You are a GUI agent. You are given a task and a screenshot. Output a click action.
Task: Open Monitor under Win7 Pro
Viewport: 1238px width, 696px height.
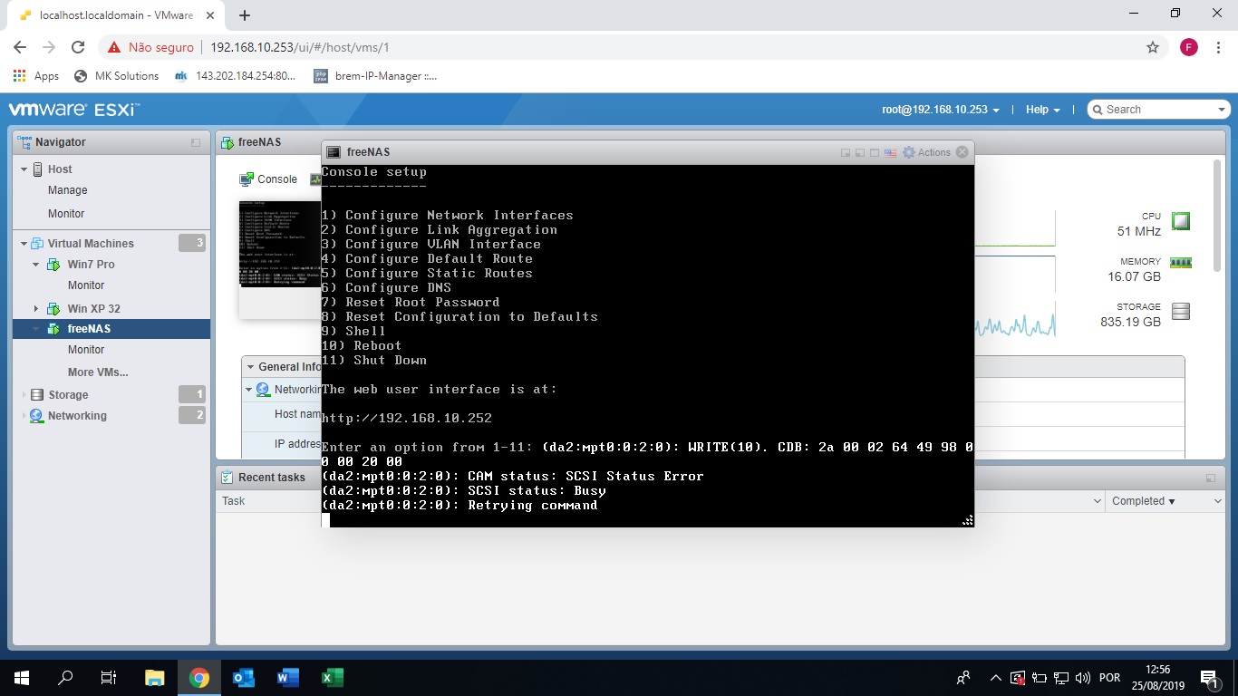click(x=86, y=285)
